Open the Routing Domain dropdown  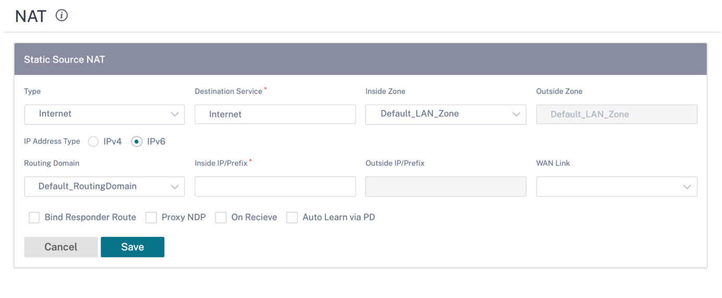coord(104,186)
